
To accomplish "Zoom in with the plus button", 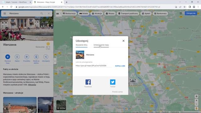I will [196, 100].
